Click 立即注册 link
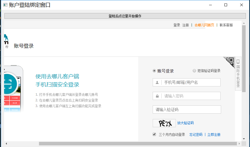Viewport: 250px width, 147px height. [x=214, y=135]
